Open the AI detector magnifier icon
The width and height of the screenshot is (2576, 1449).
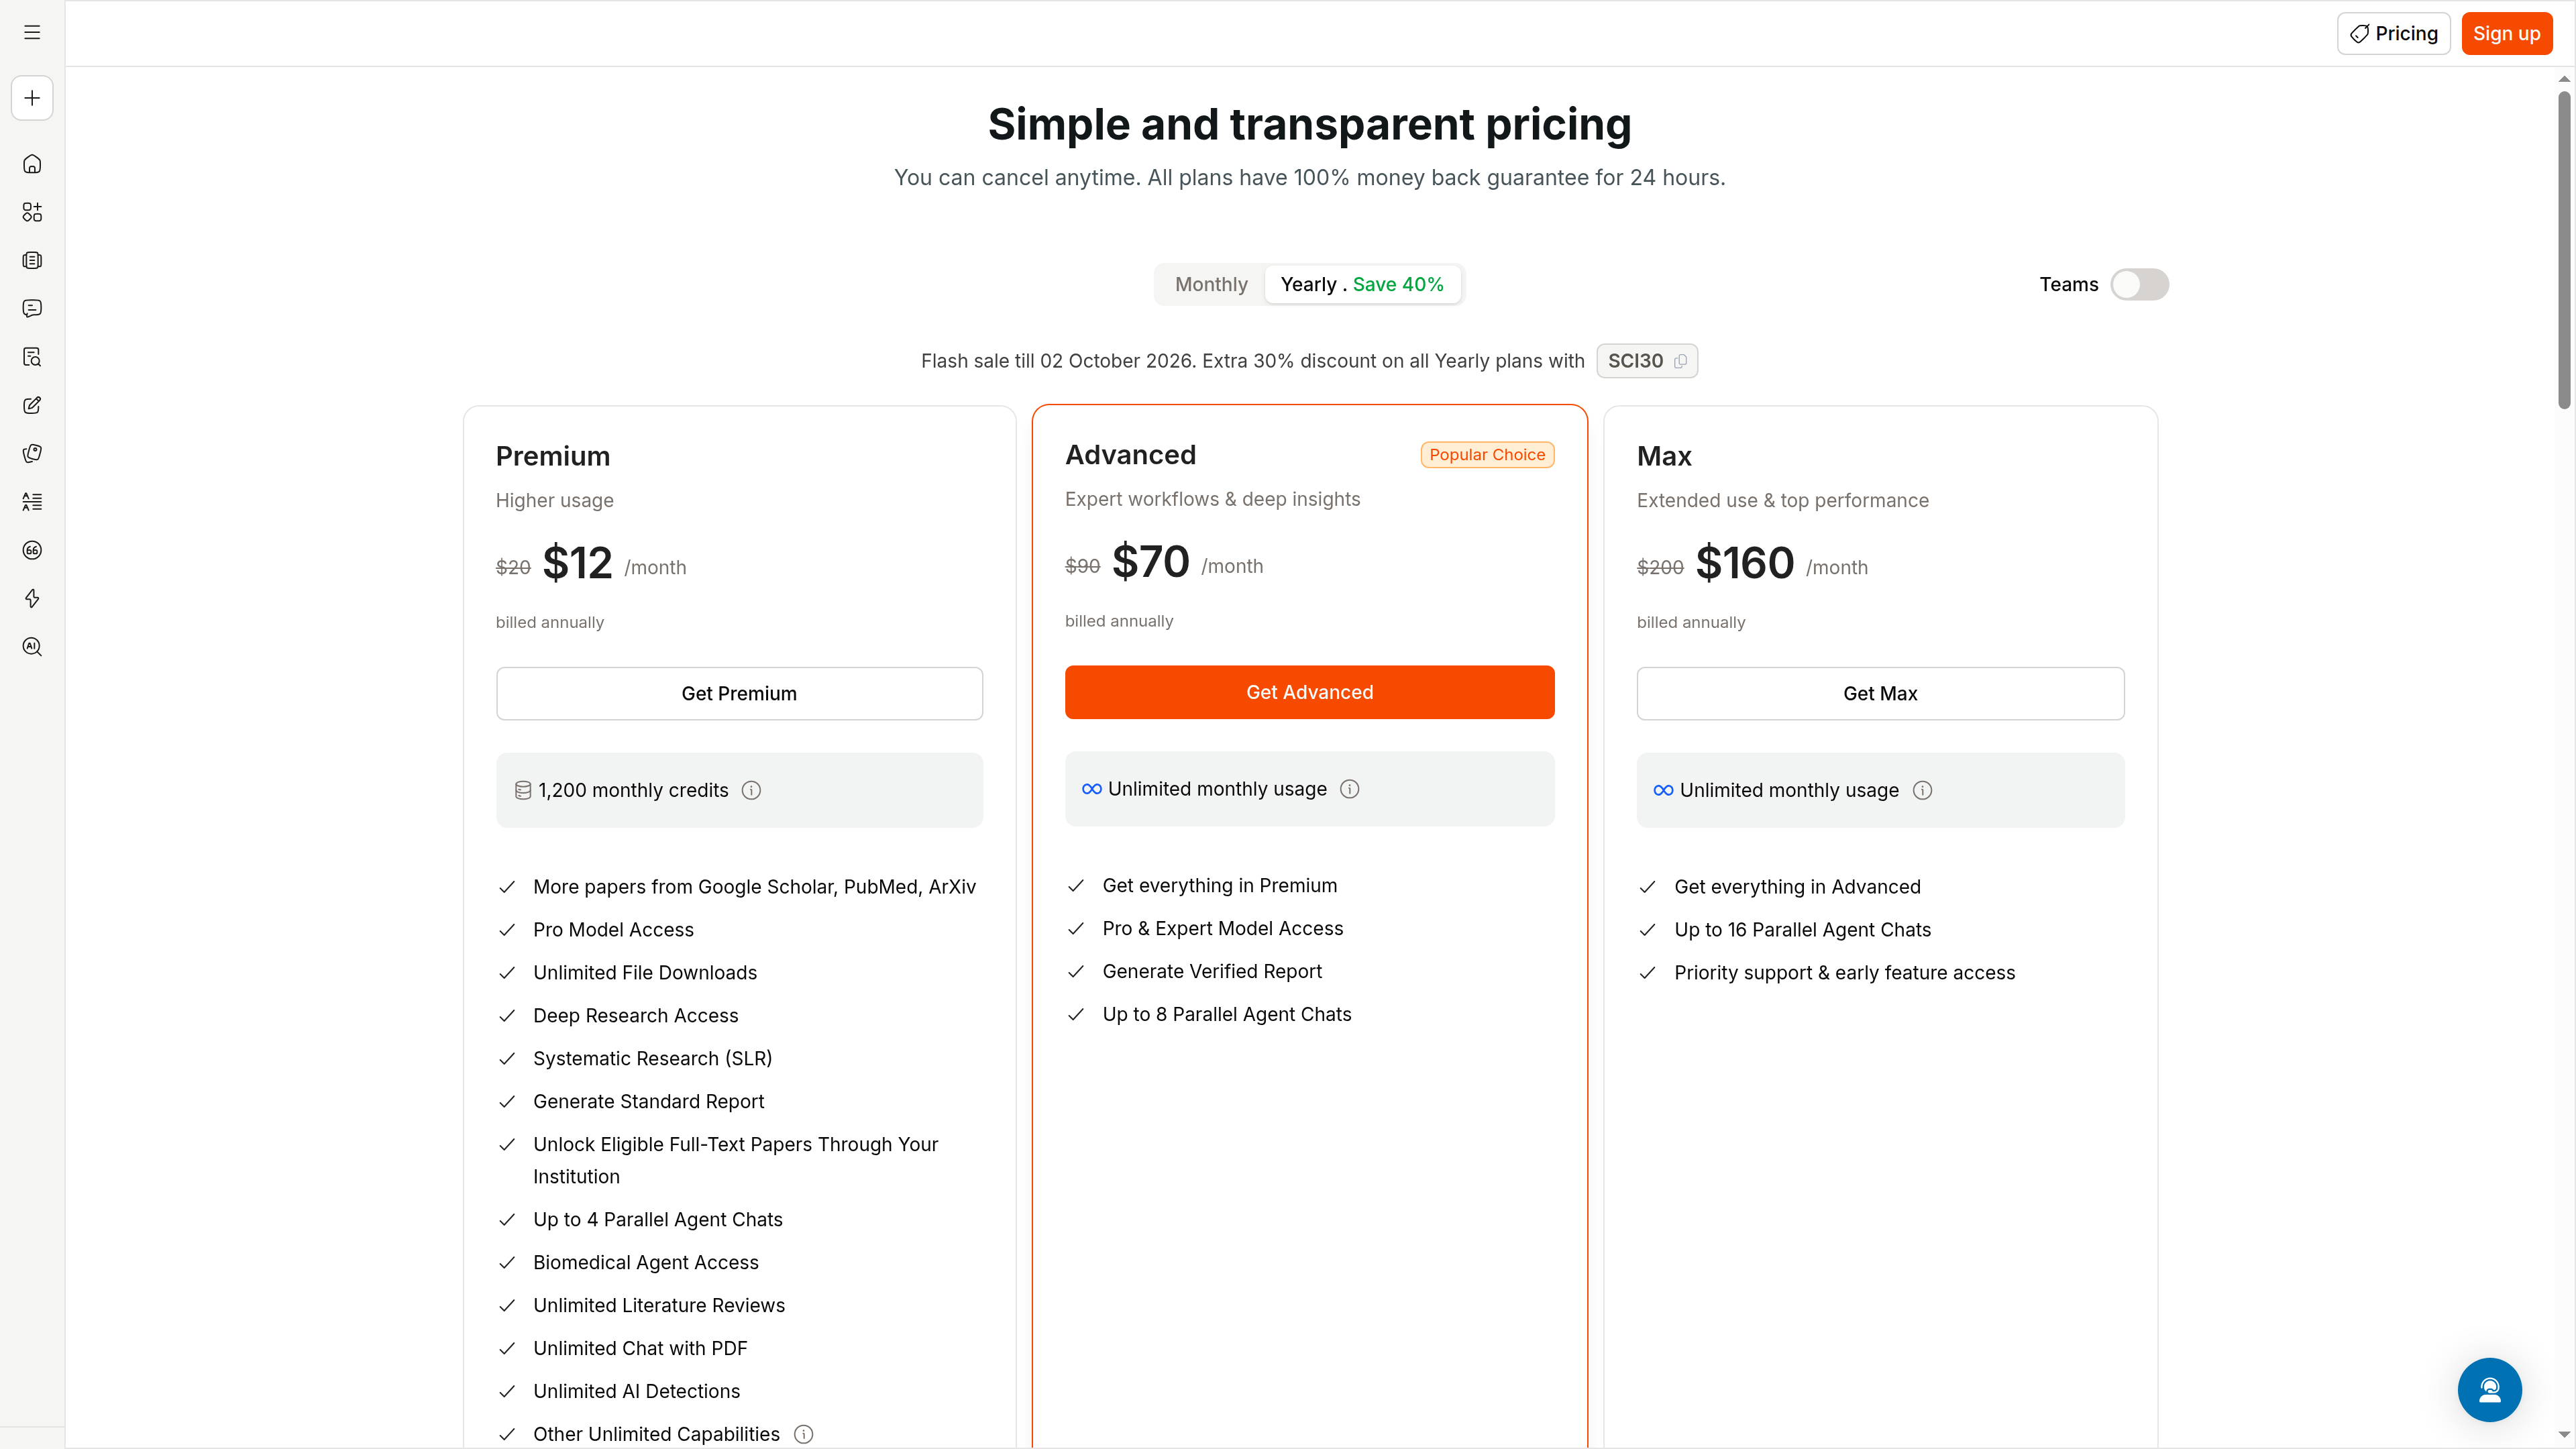(x=32, y=647)
